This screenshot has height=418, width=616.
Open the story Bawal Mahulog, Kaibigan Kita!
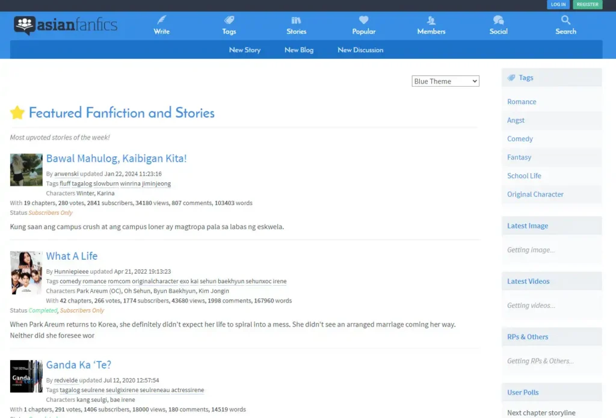coord(116,159)
